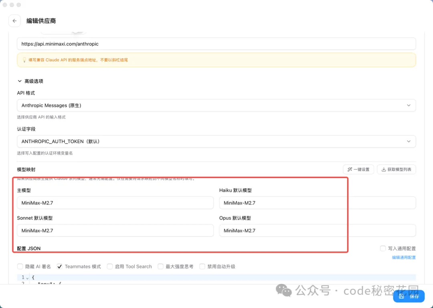Click the 模型映射 section label
The image size is (433, 308).
click(26, 170)
